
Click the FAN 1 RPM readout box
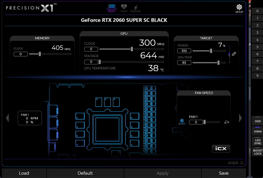30,118
